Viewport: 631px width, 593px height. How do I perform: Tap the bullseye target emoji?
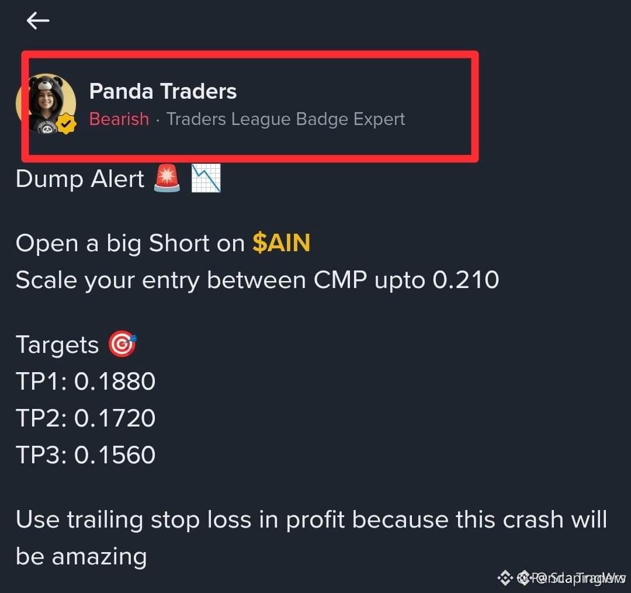(x=122, y=344)
